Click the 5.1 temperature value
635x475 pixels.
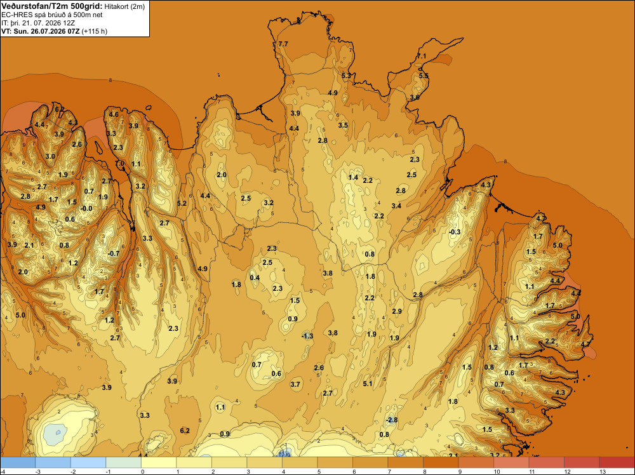[368, 384]
